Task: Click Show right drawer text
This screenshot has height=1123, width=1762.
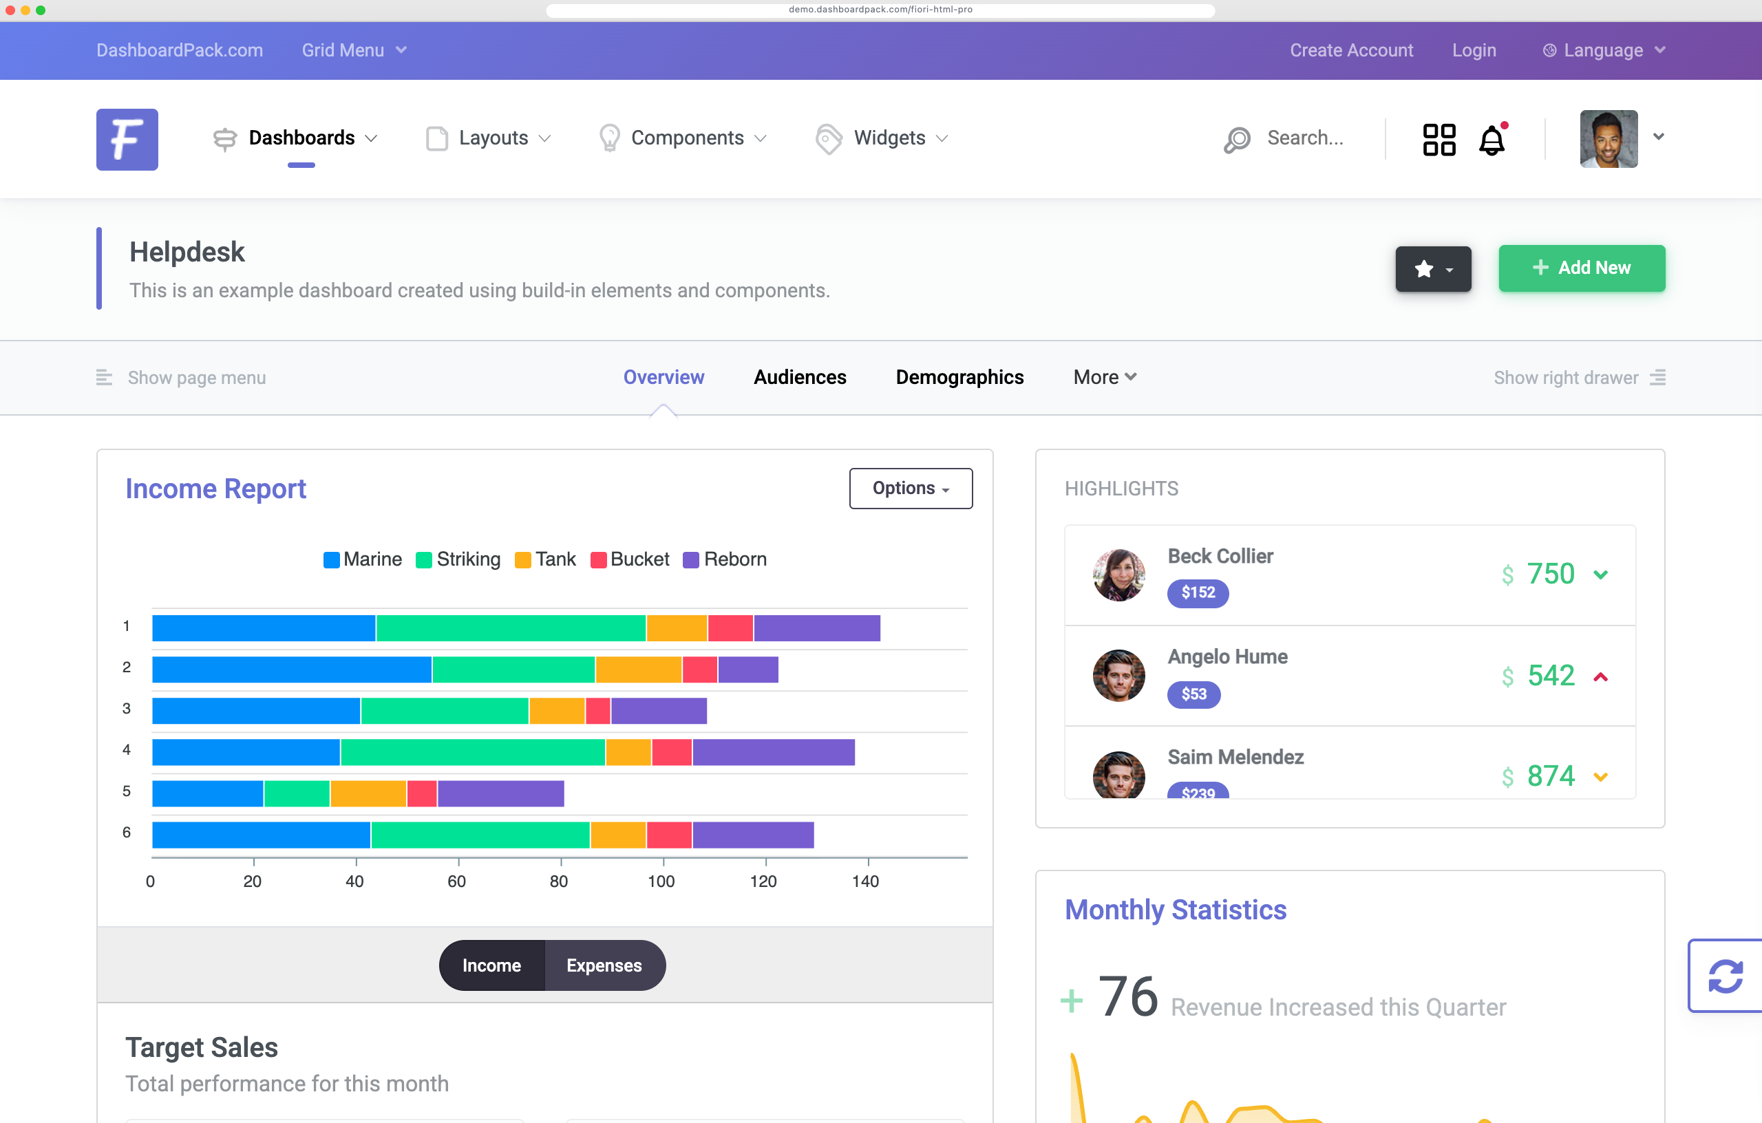Action: [x=1566, y=378]
